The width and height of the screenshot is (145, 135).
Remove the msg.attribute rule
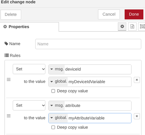[137, 116]
